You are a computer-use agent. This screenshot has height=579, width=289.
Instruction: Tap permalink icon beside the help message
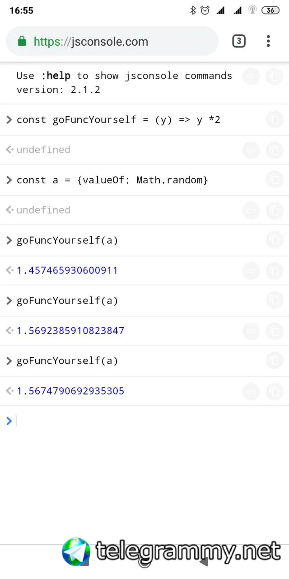click(x=251, y=76)
